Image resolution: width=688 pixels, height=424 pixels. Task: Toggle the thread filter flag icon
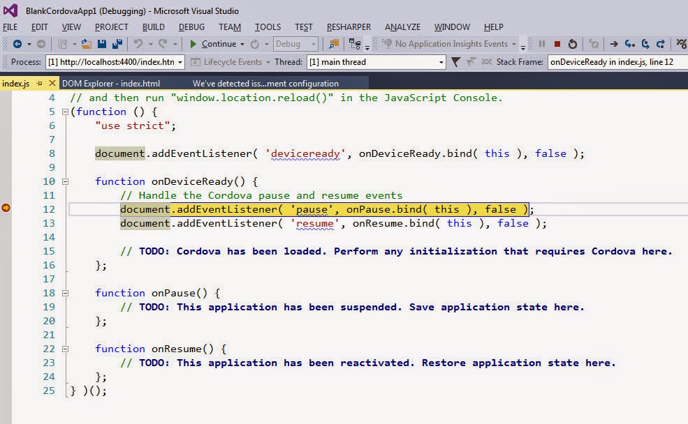456,62
